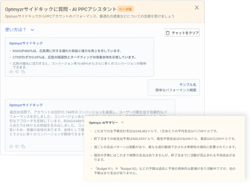This screenshot has width=252, height=191.
Task: Open the 使い方は？ help link
Action: point(15,30)
